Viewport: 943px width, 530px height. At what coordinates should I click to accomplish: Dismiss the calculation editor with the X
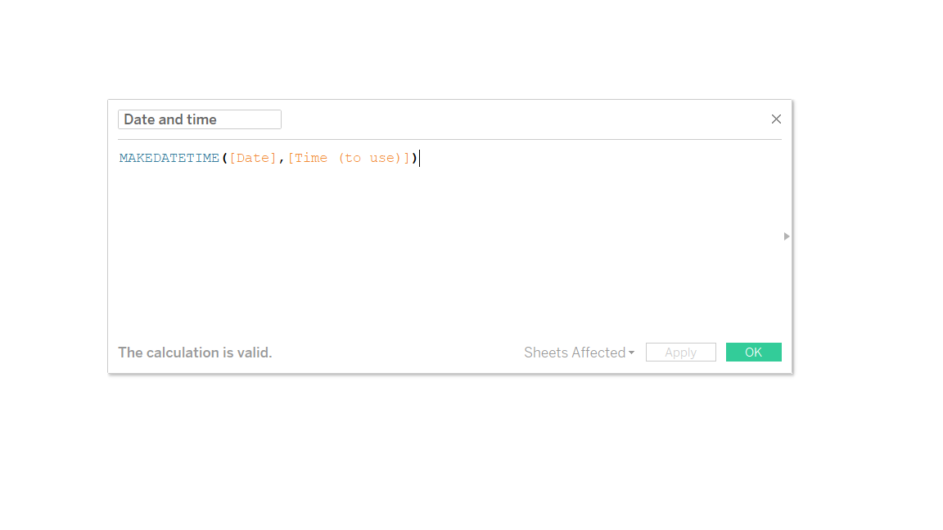[x=776, y=119]
